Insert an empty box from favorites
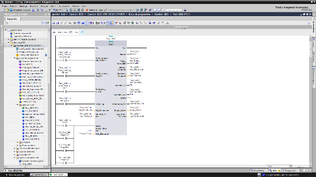 tap(71, 32)
